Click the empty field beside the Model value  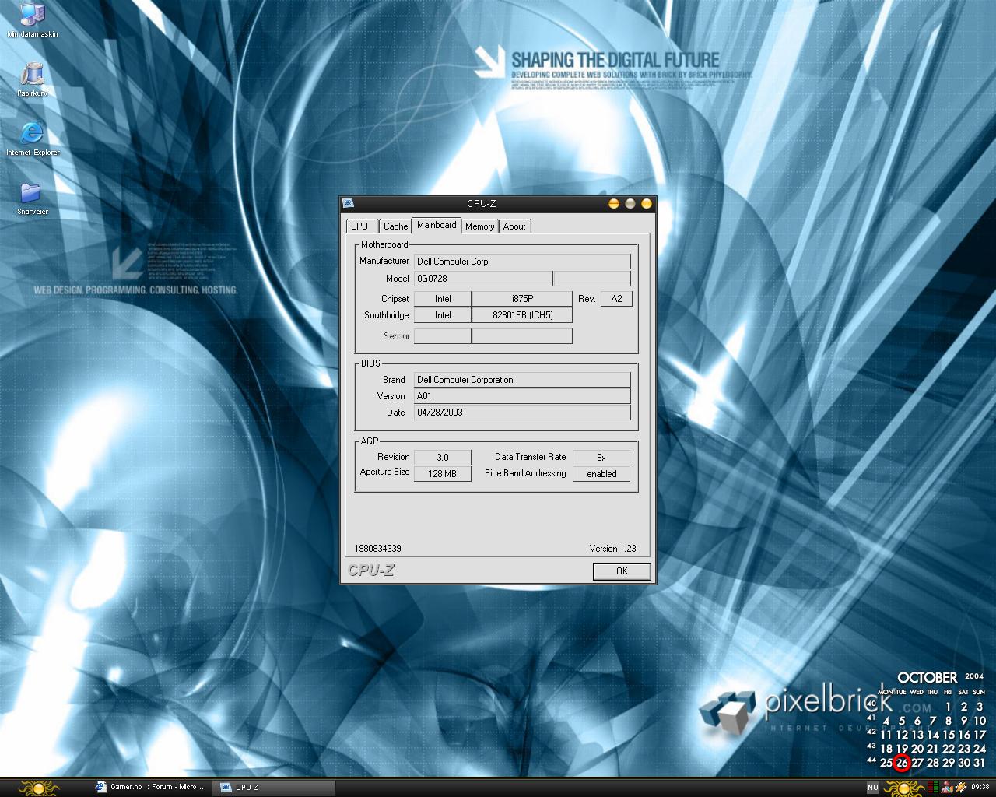coord(591,279)
